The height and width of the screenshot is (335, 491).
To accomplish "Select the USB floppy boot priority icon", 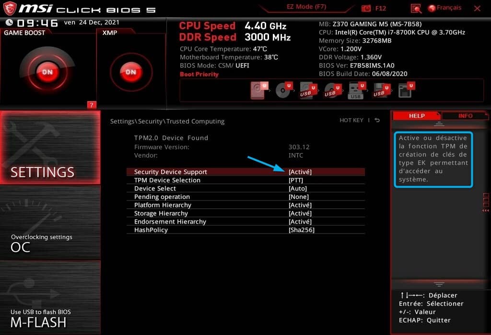I will tap(381, 90).
